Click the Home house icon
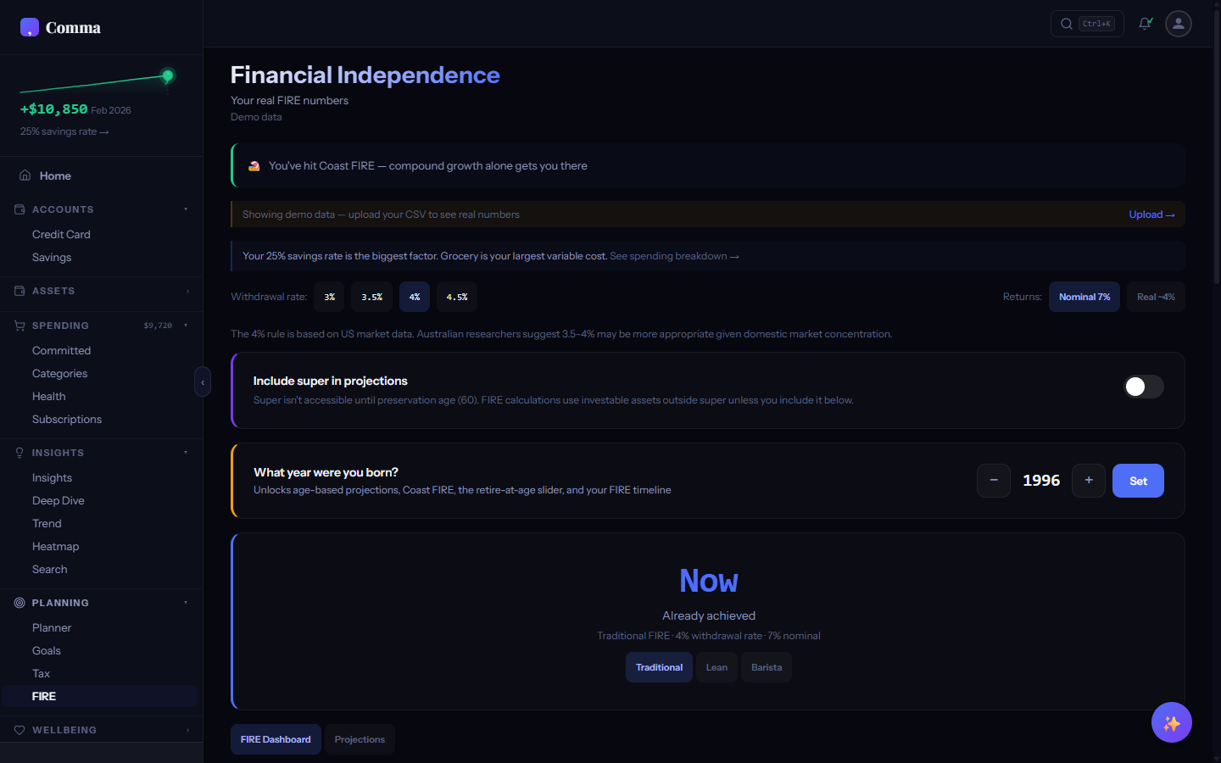The width and height of the screenshot is (1221, 763). pos(25,175)
